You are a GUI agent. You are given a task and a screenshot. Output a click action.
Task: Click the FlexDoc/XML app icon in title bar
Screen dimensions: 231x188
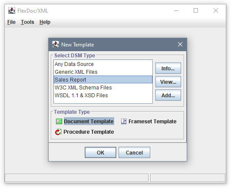tap(12, 10)
